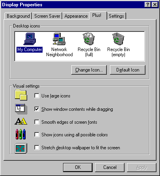Switch to the Background tab

[x=18, y=16]
